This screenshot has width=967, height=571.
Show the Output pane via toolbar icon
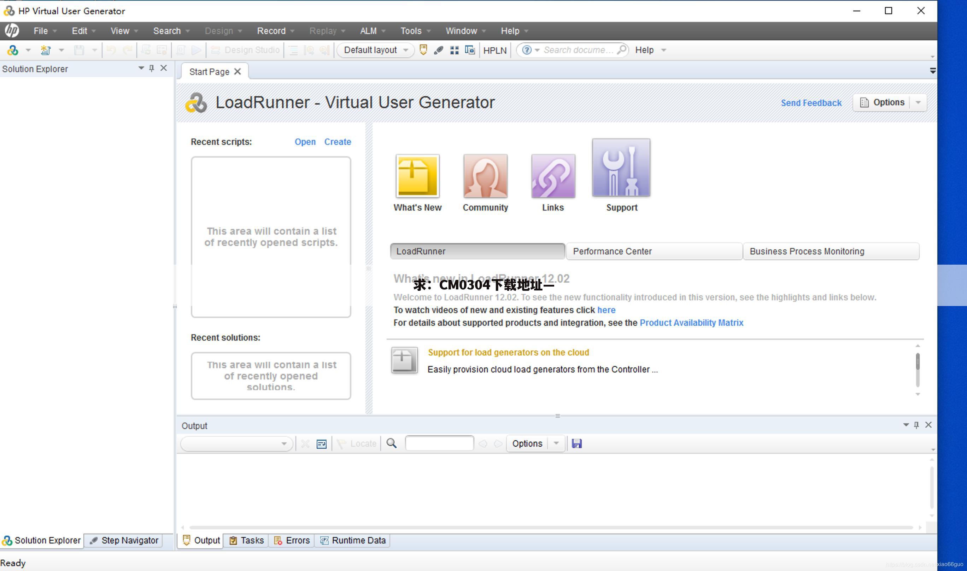pyautogui.click(x=423, y=50)
